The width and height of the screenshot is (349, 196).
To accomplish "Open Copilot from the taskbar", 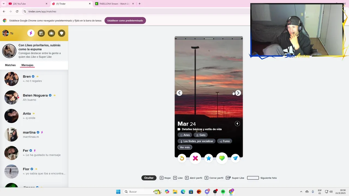I will (x=167, y=192).
